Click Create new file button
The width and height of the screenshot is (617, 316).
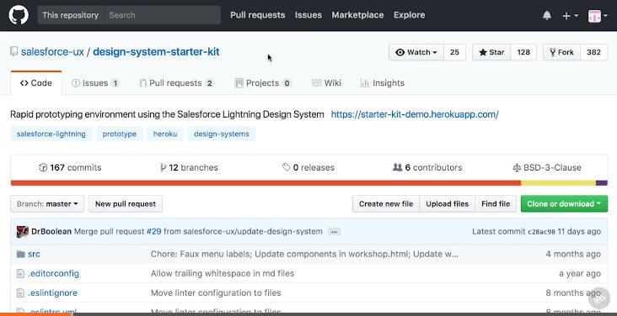(386, 203)
